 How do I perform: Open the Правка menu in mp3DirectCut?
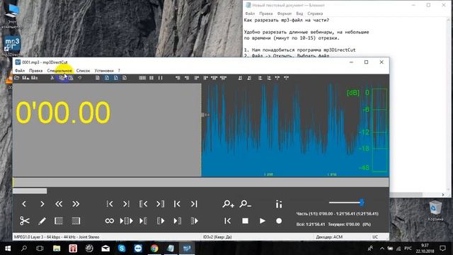tap(36, 71)
